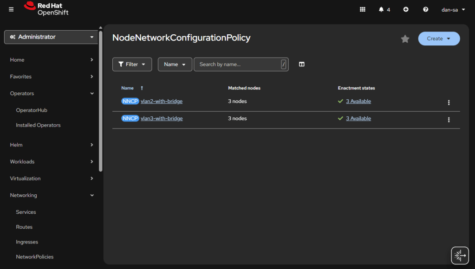Open the Filter dropdown
This screenshot has width=475, height=269.
point(132,64)
